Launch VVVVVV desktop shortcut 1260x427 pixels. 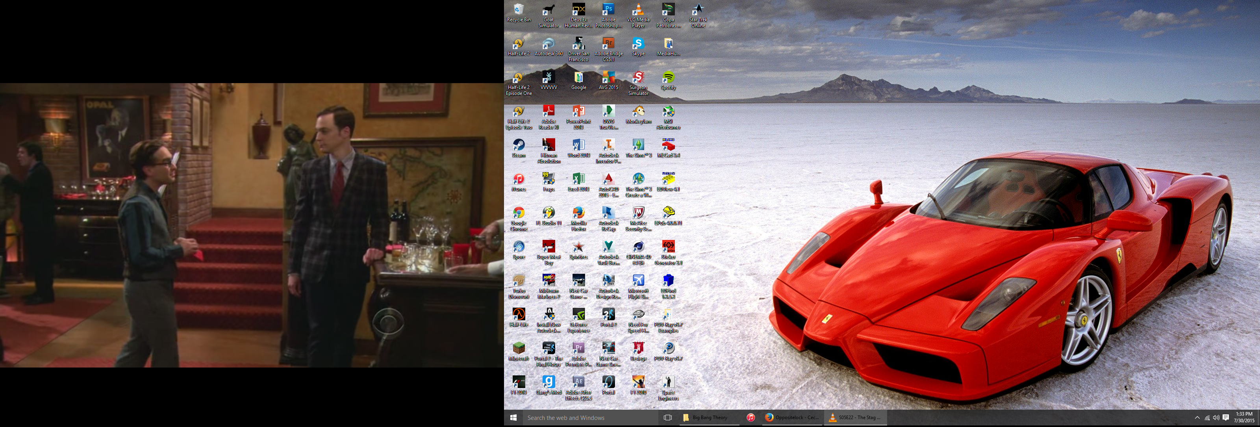[x=548, y=81]
